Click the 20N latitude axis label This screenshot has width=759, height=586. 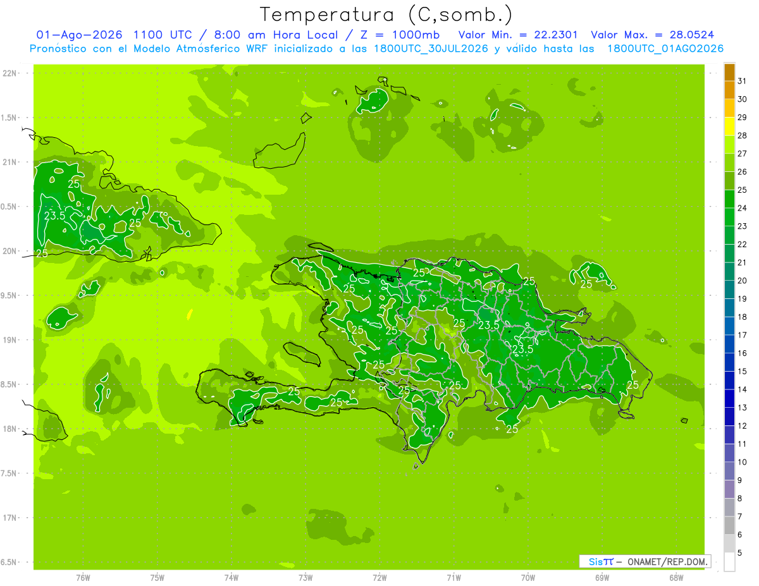(x=10, y=251)
